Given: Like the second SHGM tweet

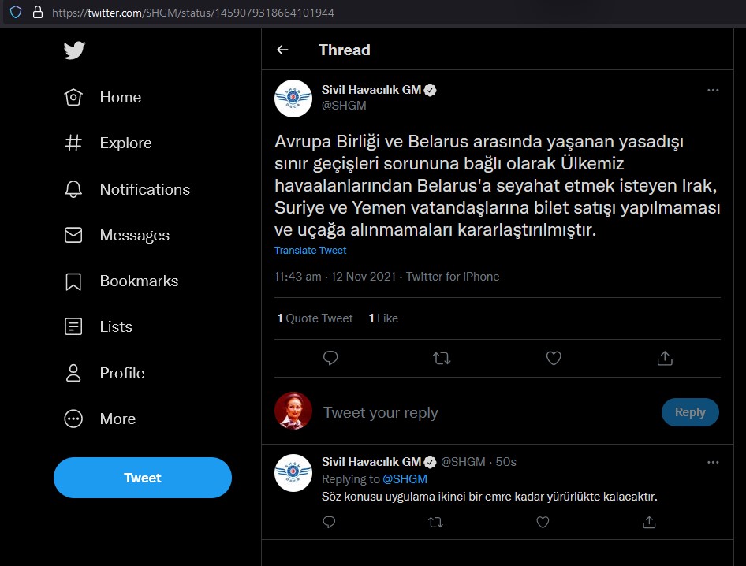Looking at the screenshot, I should tap(543, 522).
